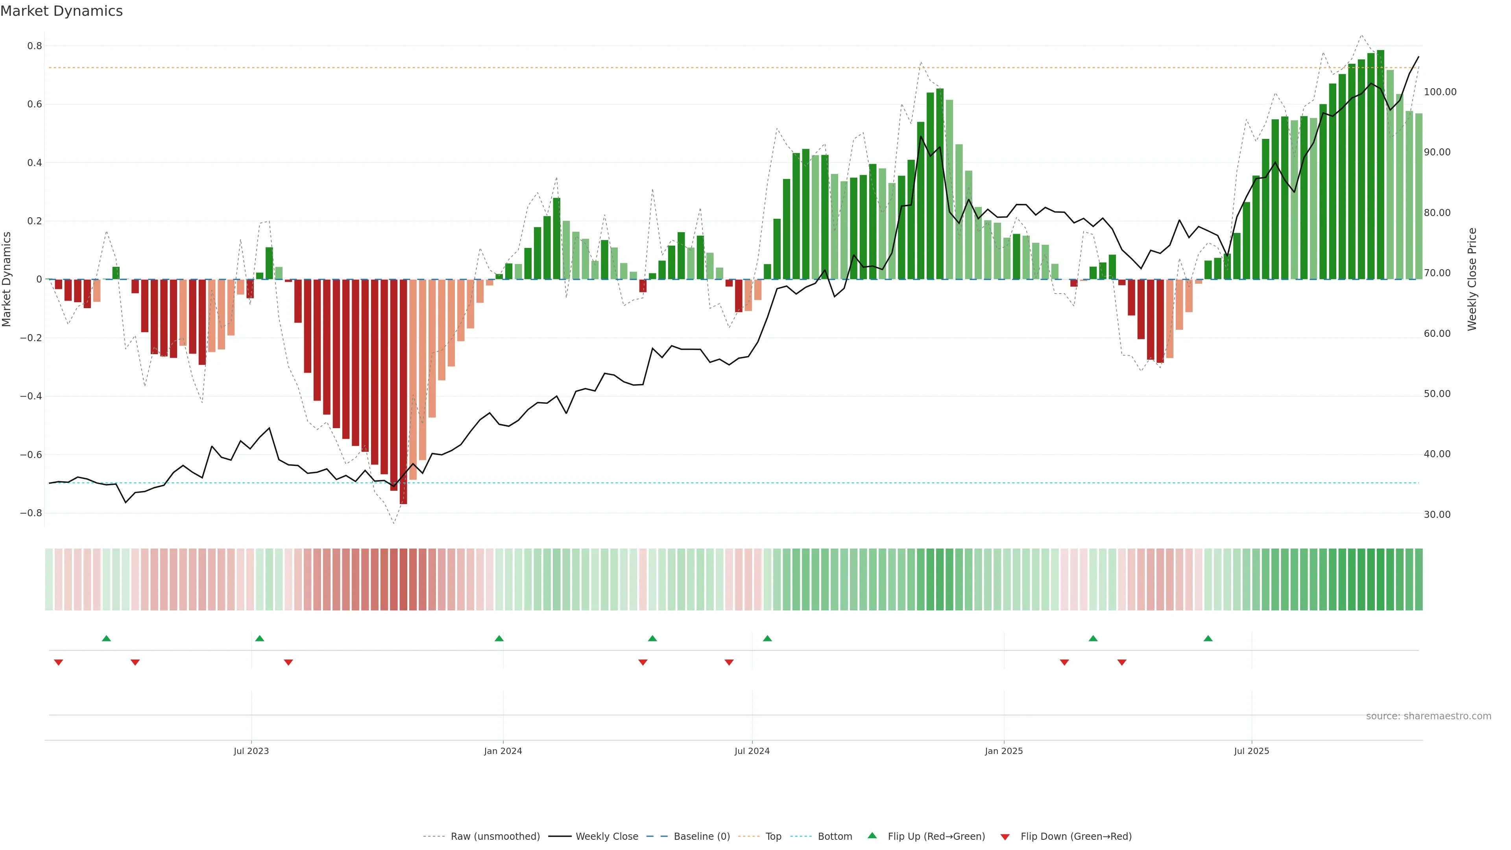Click the Jul 2025 x-axis label
1511x850 pixels.
tap(1251, 751)
